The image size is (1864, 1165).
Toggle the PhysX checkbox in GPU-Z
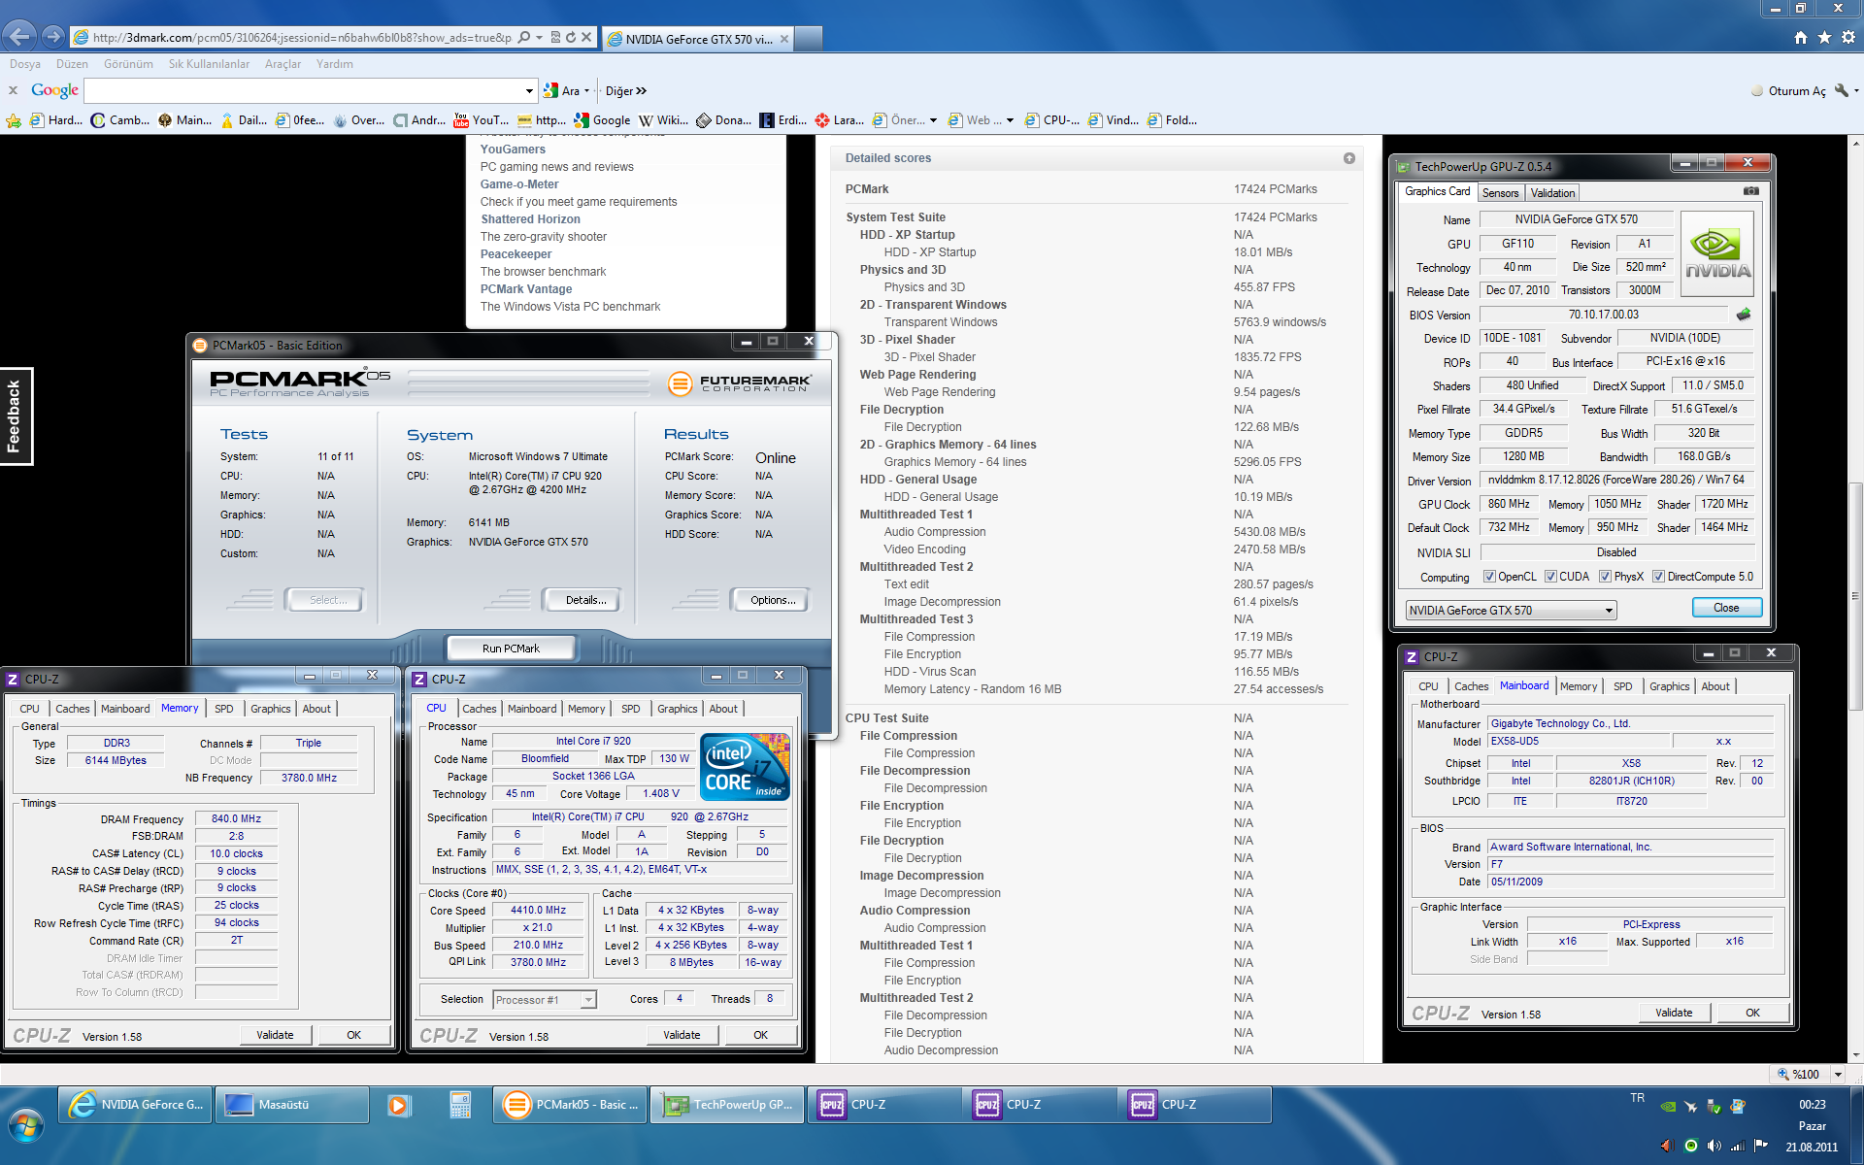[1605, 577]
